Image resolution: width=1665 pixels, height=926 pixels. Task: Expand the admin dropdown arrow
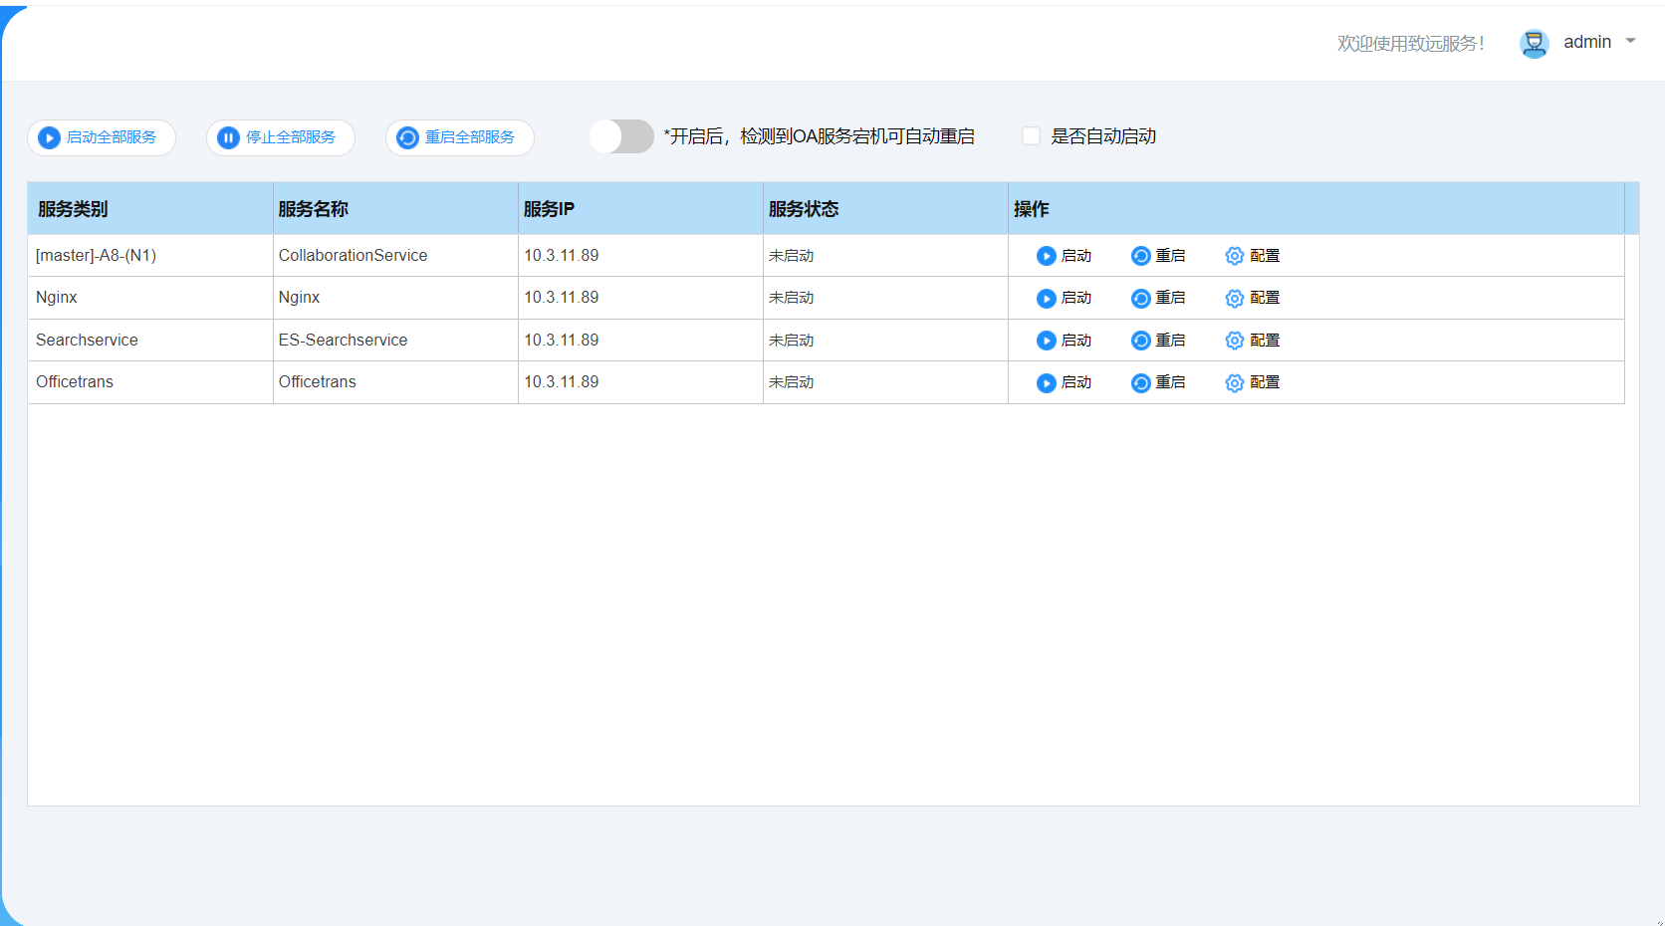(1631, 42)
